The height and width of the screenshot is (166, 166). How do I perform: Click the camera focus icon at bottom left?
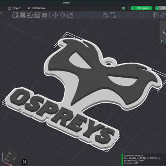pyautogui.click(x=24, y=162)
